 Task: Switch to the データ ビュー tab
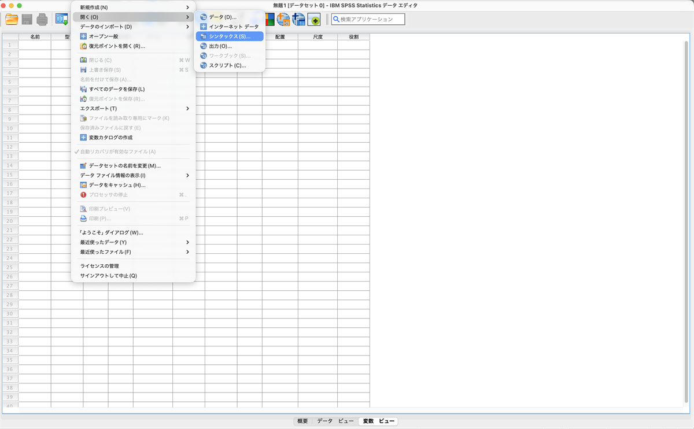[335, 421]
